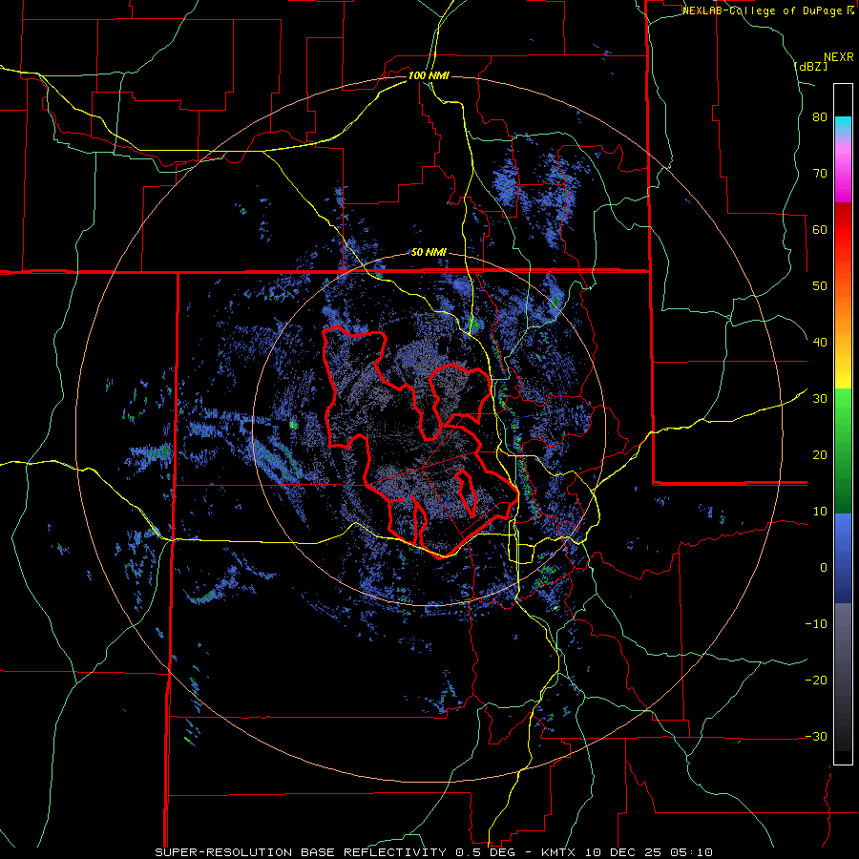Click the 0 value on the dBZ scale
Image resolution: width=859 pixels, height=859 pixels.
[x=824, y=568]
